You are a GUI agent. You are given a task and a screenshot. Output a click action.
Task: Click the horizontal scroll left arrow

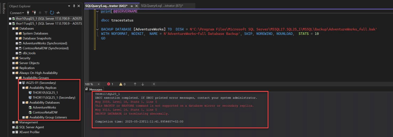[x=154, y=84]
